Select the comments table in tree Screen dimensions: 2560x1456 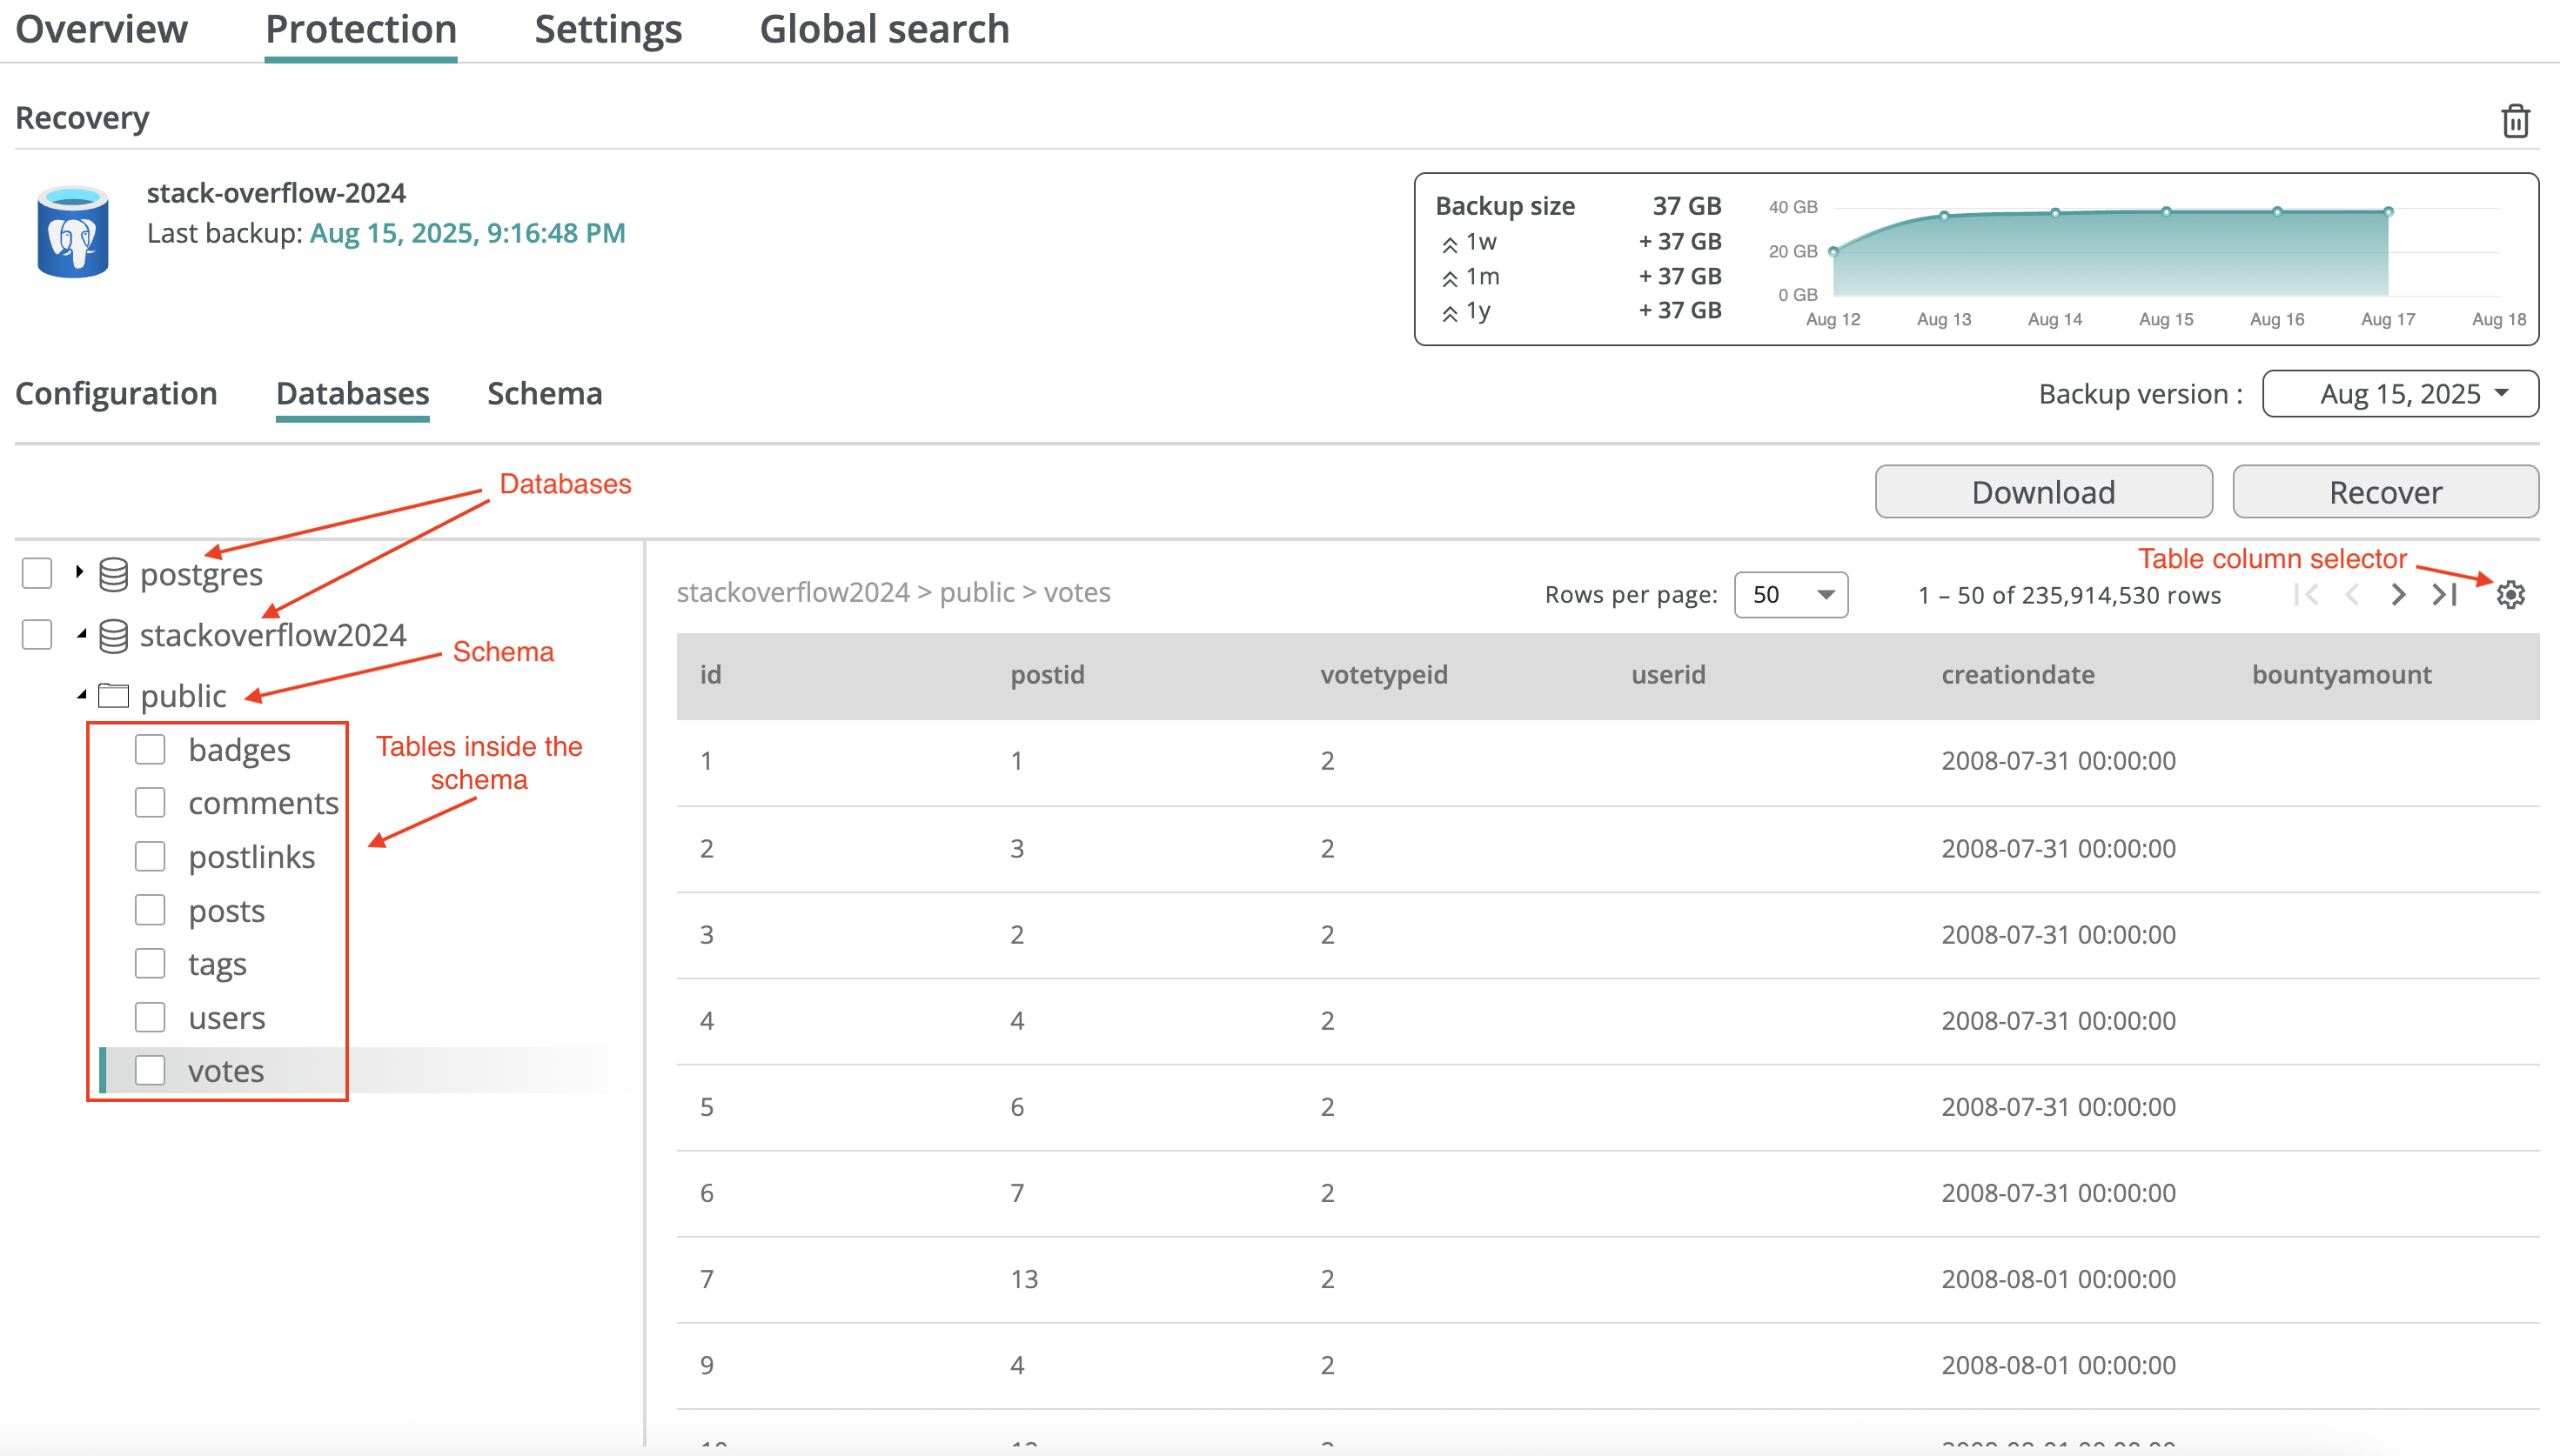click(x=263, y=804)
